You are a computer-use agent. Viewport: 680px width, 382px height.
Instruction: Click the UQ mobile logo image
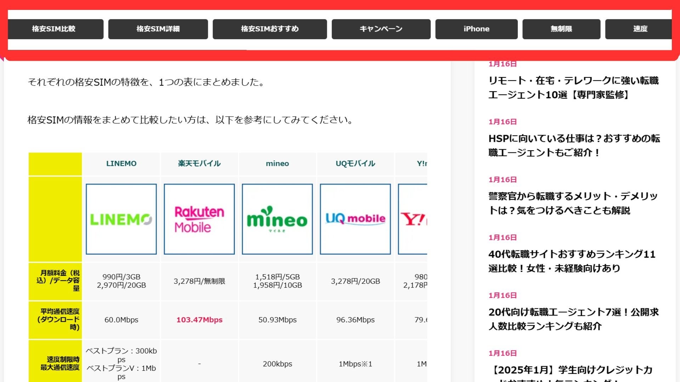pyautogui.click(x=355, y=219)
